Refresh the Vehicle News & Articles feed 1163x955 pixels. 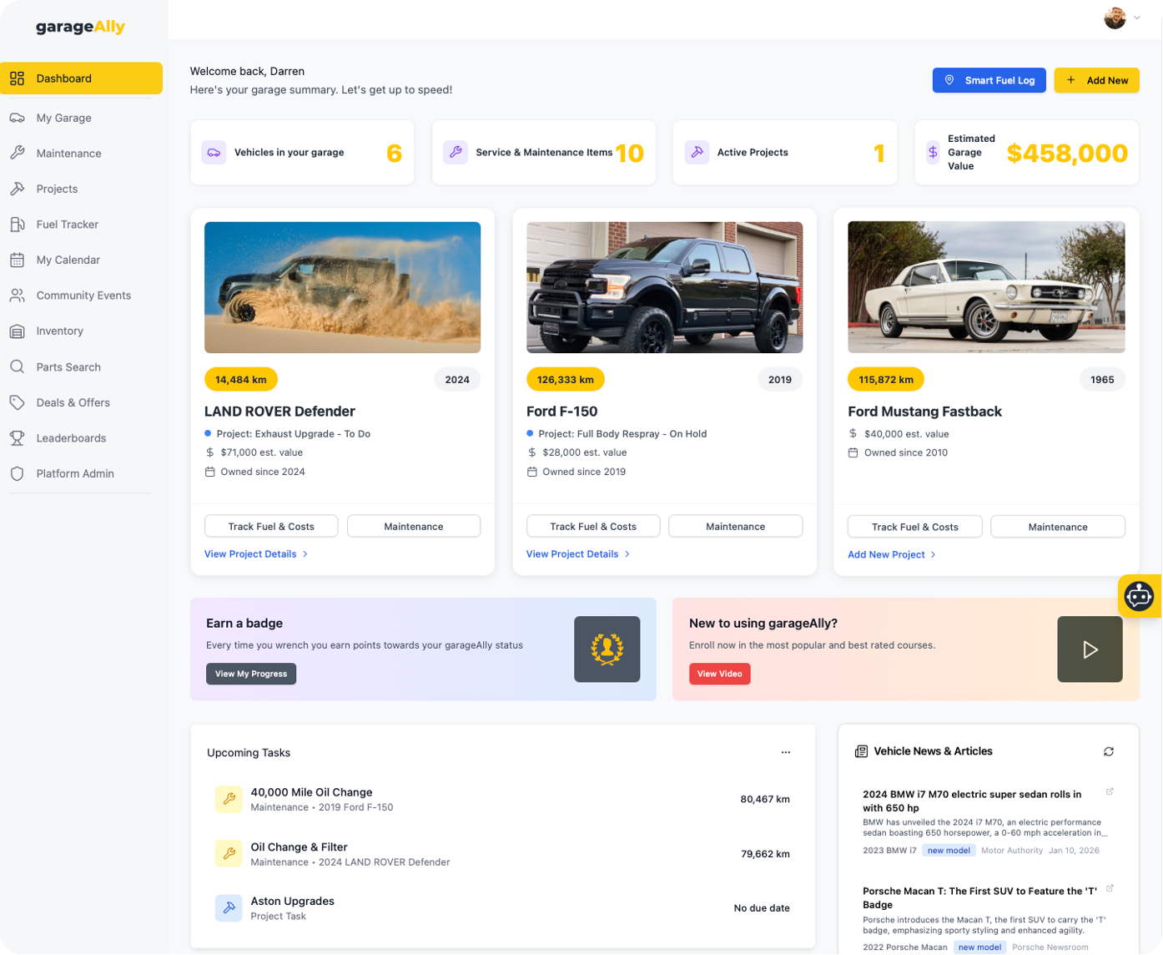pyautogui.click(x=1109, y=751)
